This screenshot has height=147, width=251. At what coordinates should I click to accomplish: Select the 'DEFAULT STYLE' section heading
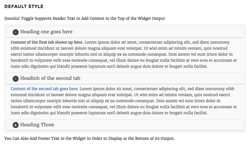click(x=24, y=6)
